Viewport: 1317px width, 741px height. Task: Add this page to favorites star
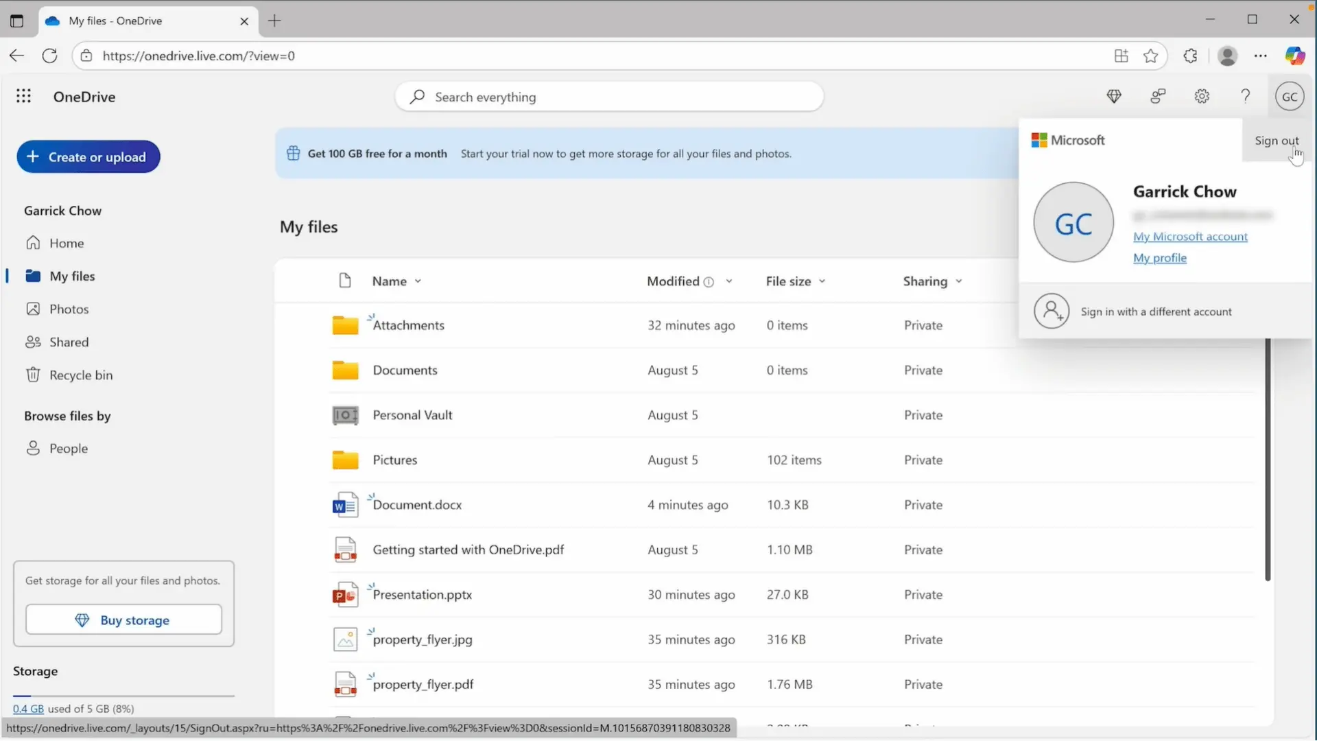click(x=1151, y=56)
